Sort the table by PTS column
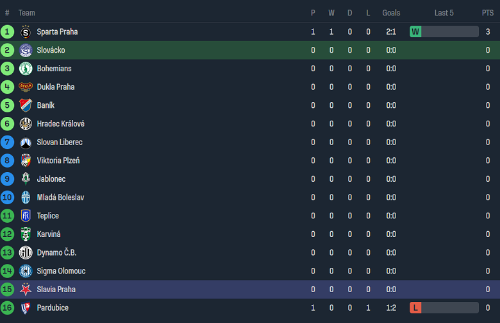Screen dimensions: 500x323 coord(488,13)
